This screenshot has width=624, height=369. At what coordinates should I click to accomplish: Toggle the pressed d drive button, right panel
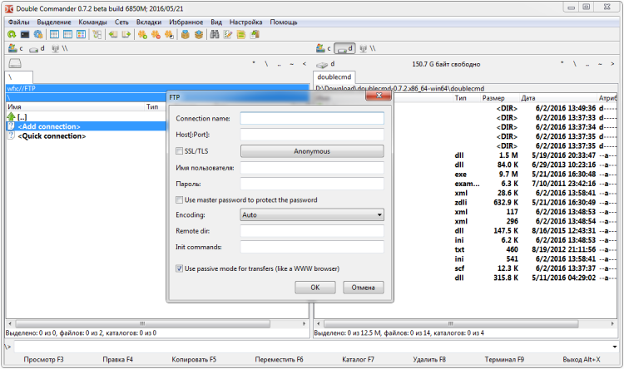tap(344, 48)
